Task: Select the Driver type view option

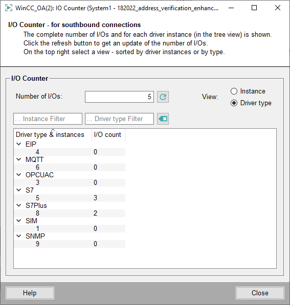Action: click(x=234, y=103)
